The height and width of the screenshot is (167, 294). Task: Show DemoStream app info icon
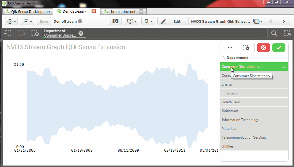pos(80,21)
